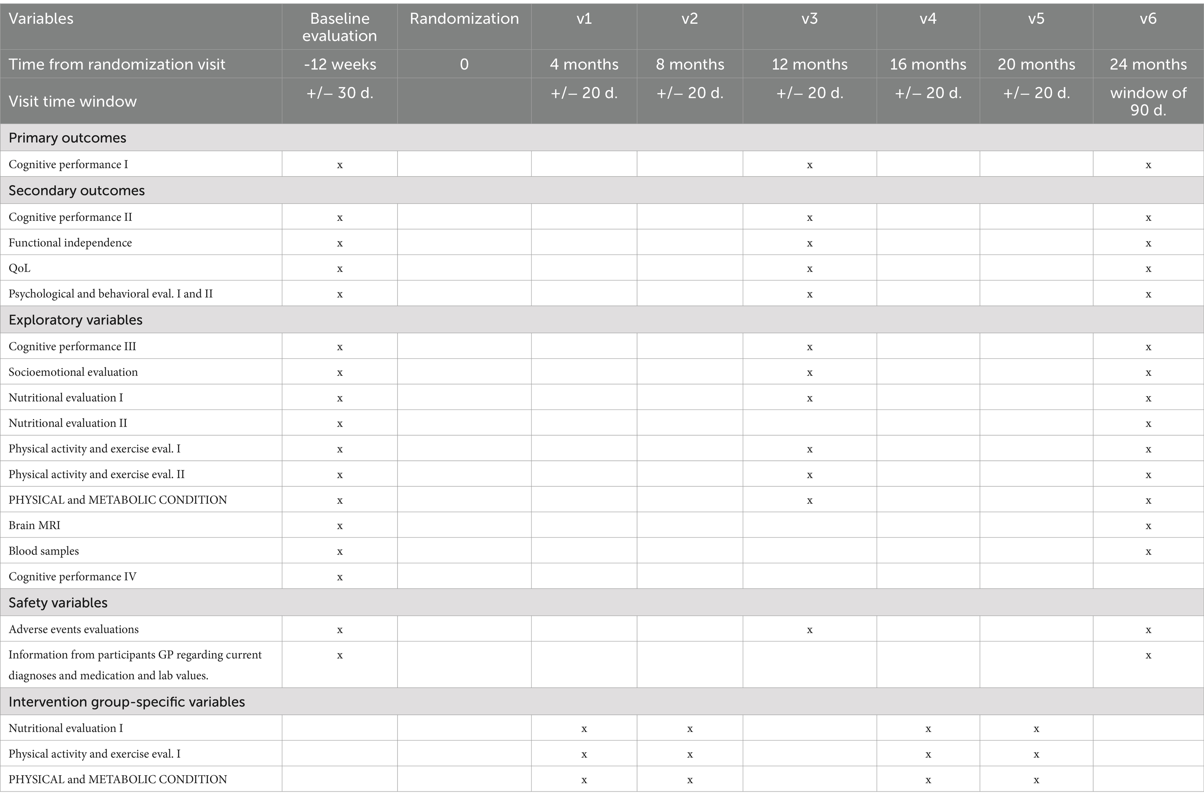Click Cognitive performance IV baseline 'x' mark
Screen dimensions: 1204x799
click(x=340, y=577)
